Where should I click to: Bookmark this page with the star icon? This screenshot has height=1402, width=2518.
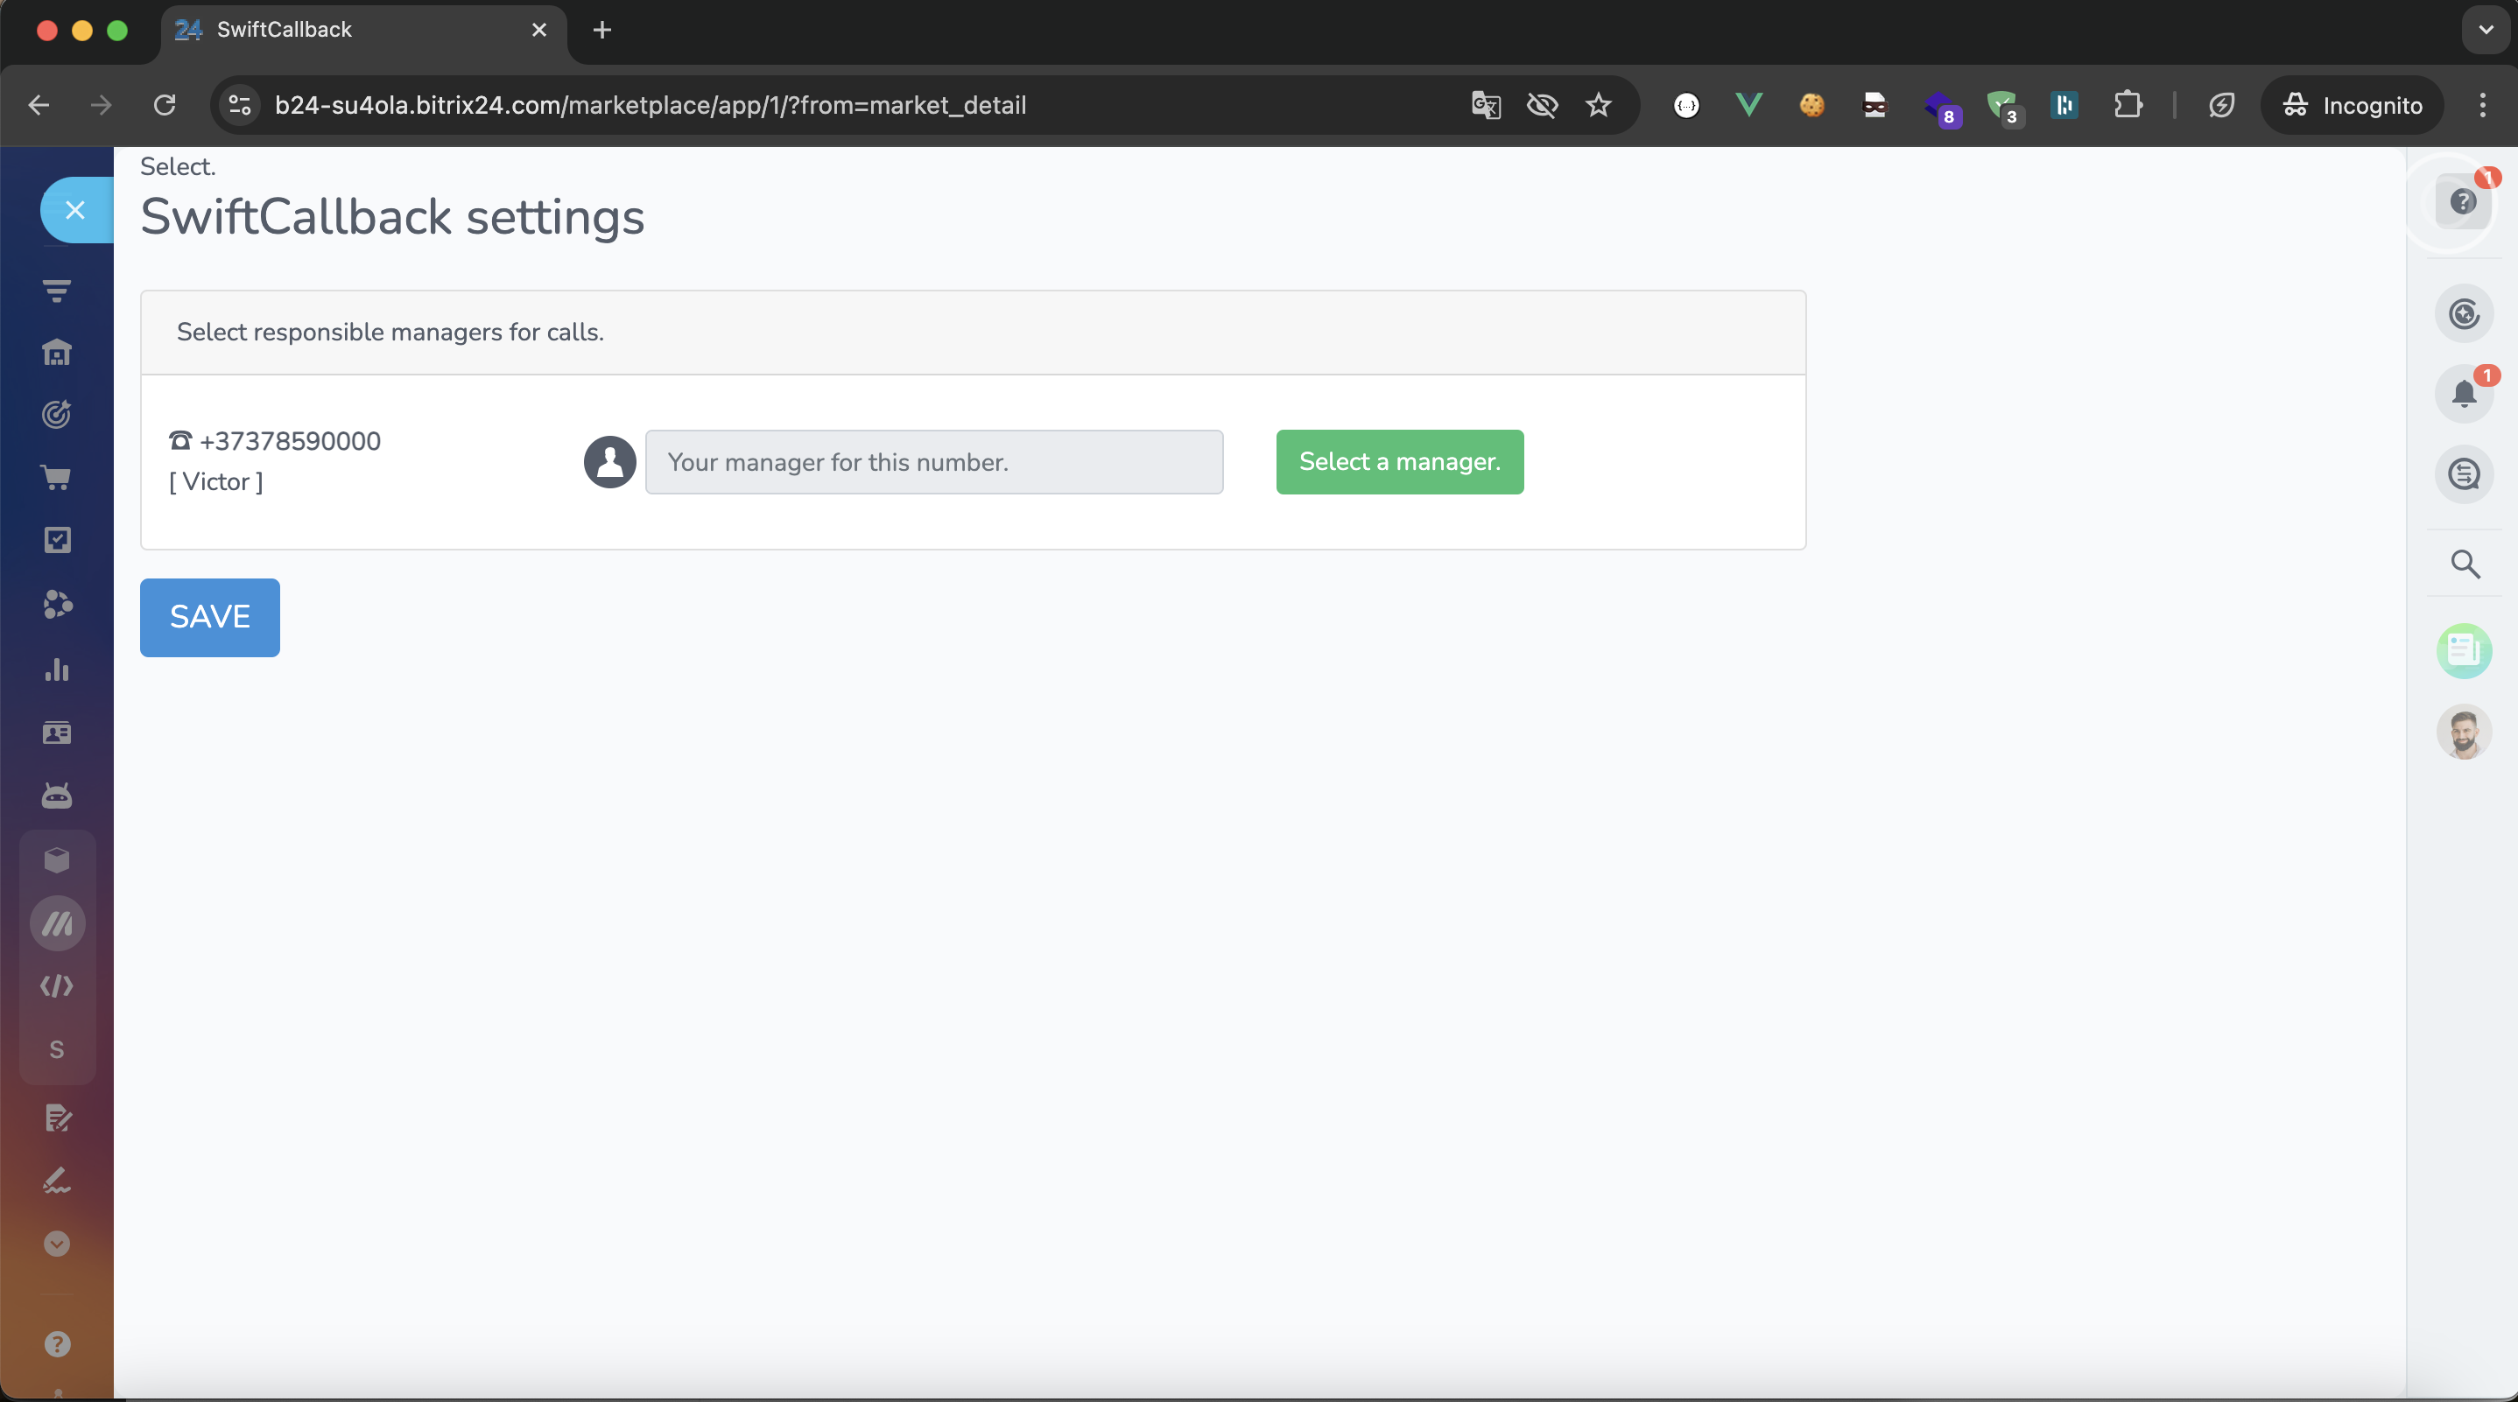(x=1598, y=106)
